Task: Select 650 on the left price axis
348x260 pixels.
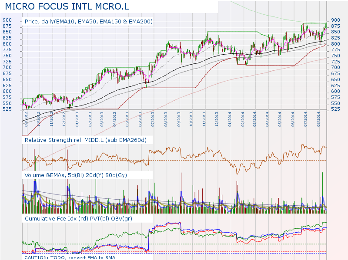Action: (x=7, y=79)
